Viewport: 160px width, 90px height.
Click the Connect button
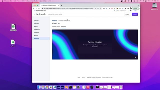pos(135,14)
